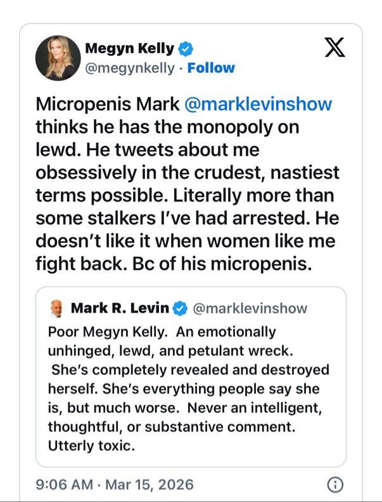
Task: Open the quoted tweet starting Poor Megyn Kelly
Action: click(x=191, y=377)
